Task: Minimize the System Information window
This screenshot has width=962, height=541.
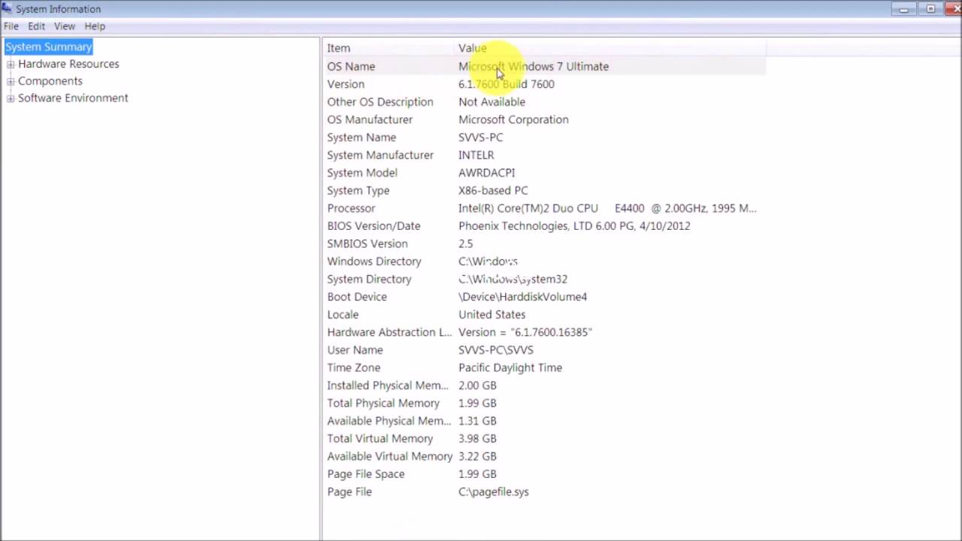Action: [x=904, y=9]
